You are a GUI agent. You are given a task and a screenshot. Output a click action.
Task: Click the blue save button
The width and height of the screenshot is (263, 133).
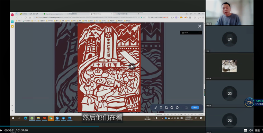coord(195,108)
